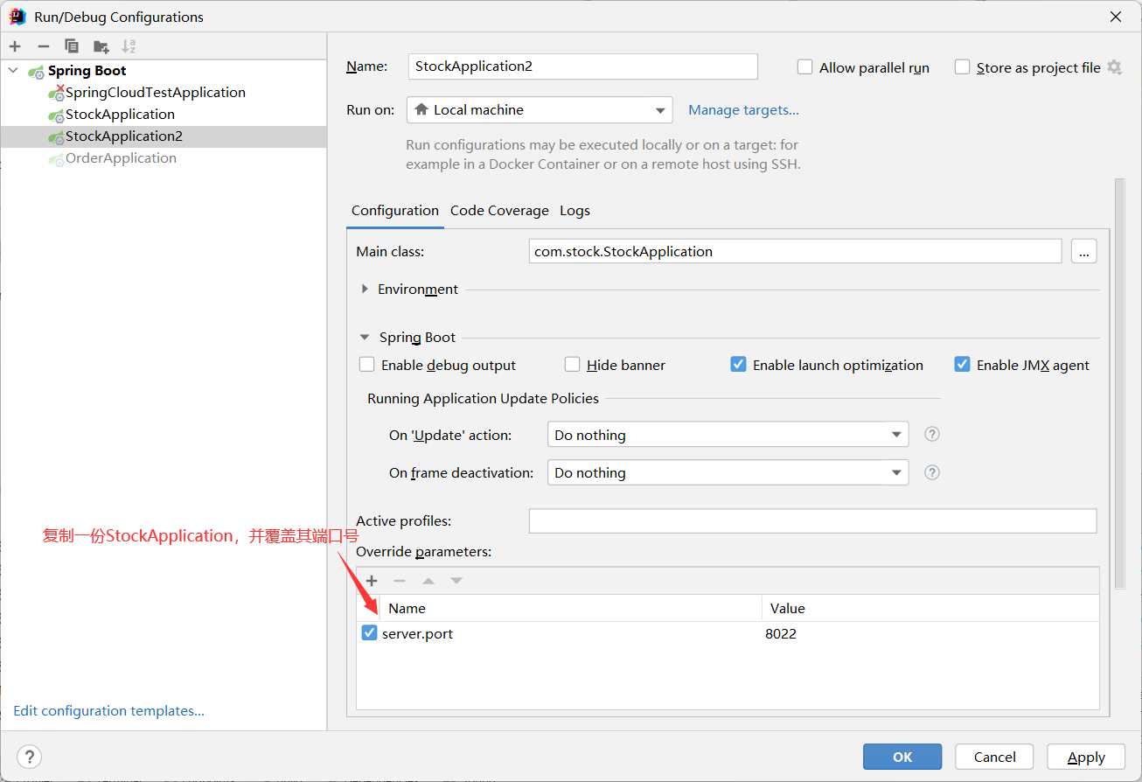Select StockApplication2 configuration
Image resolution: width=1142 pixels, height=782 pixels.
pos(164,136)
